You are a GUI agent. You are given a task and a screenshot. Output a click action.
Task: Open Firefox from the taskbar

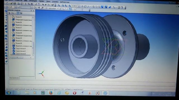[51, 93]
